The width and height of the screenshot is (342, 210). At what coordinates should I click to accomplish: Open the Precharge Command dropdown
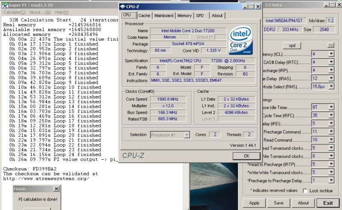pyautogui.click(x=331, y=132)
